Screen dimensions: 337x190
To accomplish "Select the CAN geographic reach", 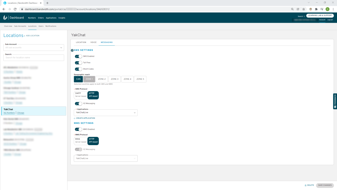I will 78,79.
